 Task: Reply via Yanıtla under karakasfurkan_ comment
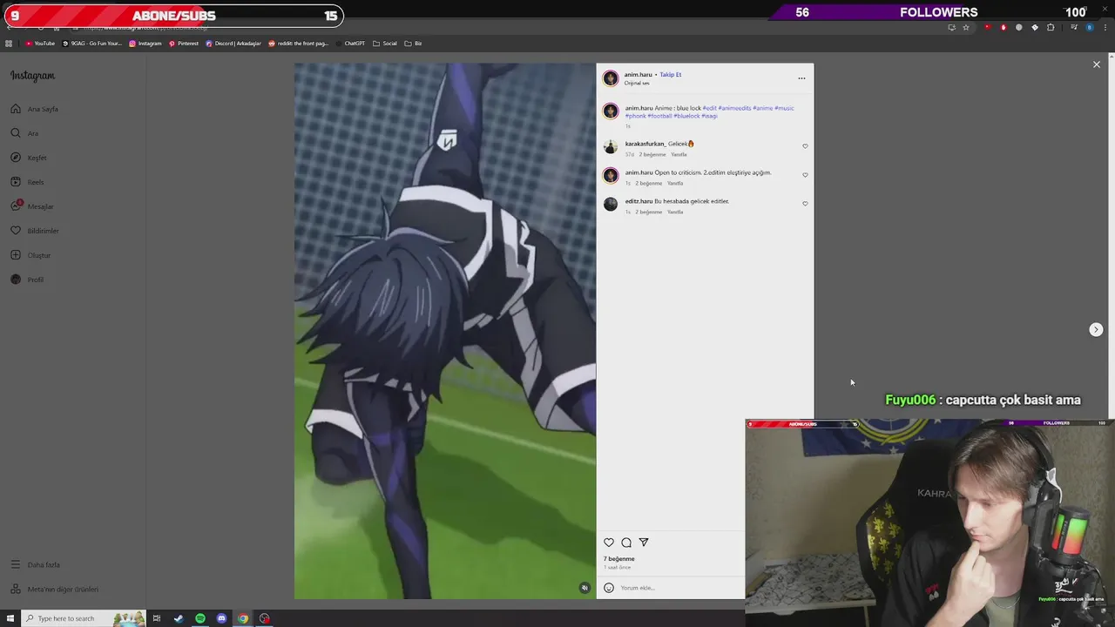click(679, 154)
